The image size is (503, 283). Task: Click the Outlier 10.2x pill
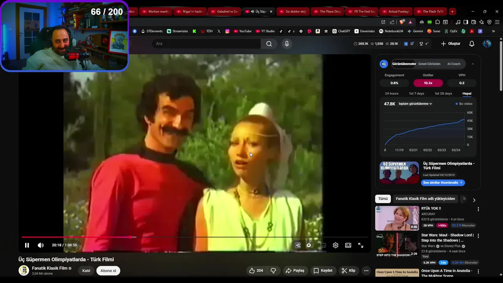(428, 83)
